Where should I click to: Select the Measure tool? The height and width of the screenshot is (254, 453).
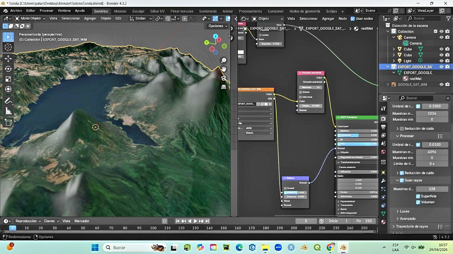coord(8,111)
